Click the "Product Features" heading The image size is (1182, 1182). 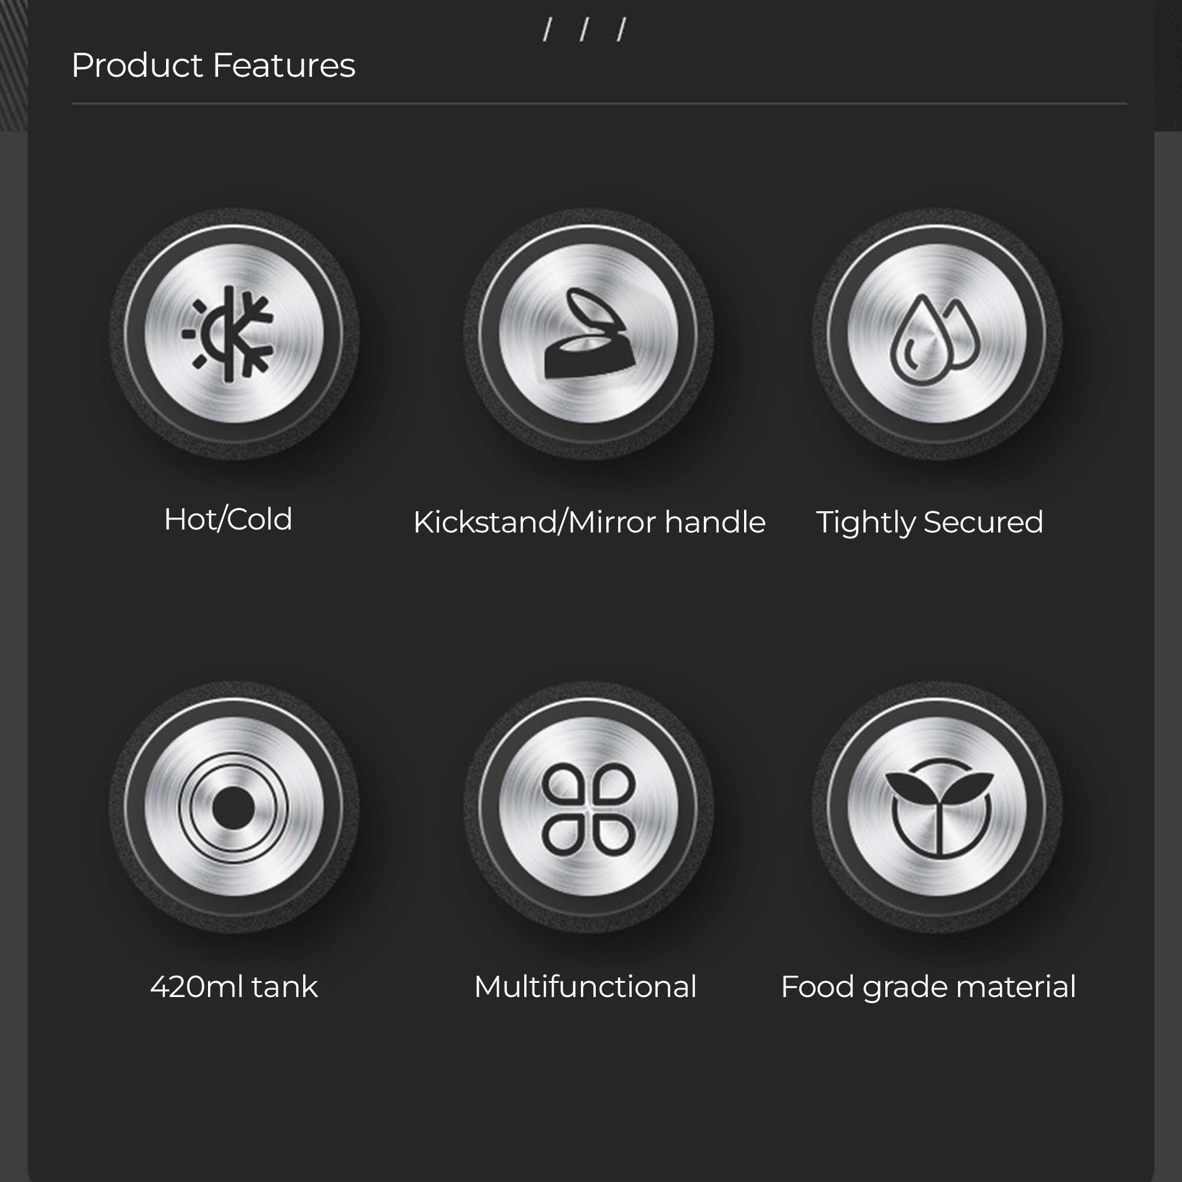[213, 65]
